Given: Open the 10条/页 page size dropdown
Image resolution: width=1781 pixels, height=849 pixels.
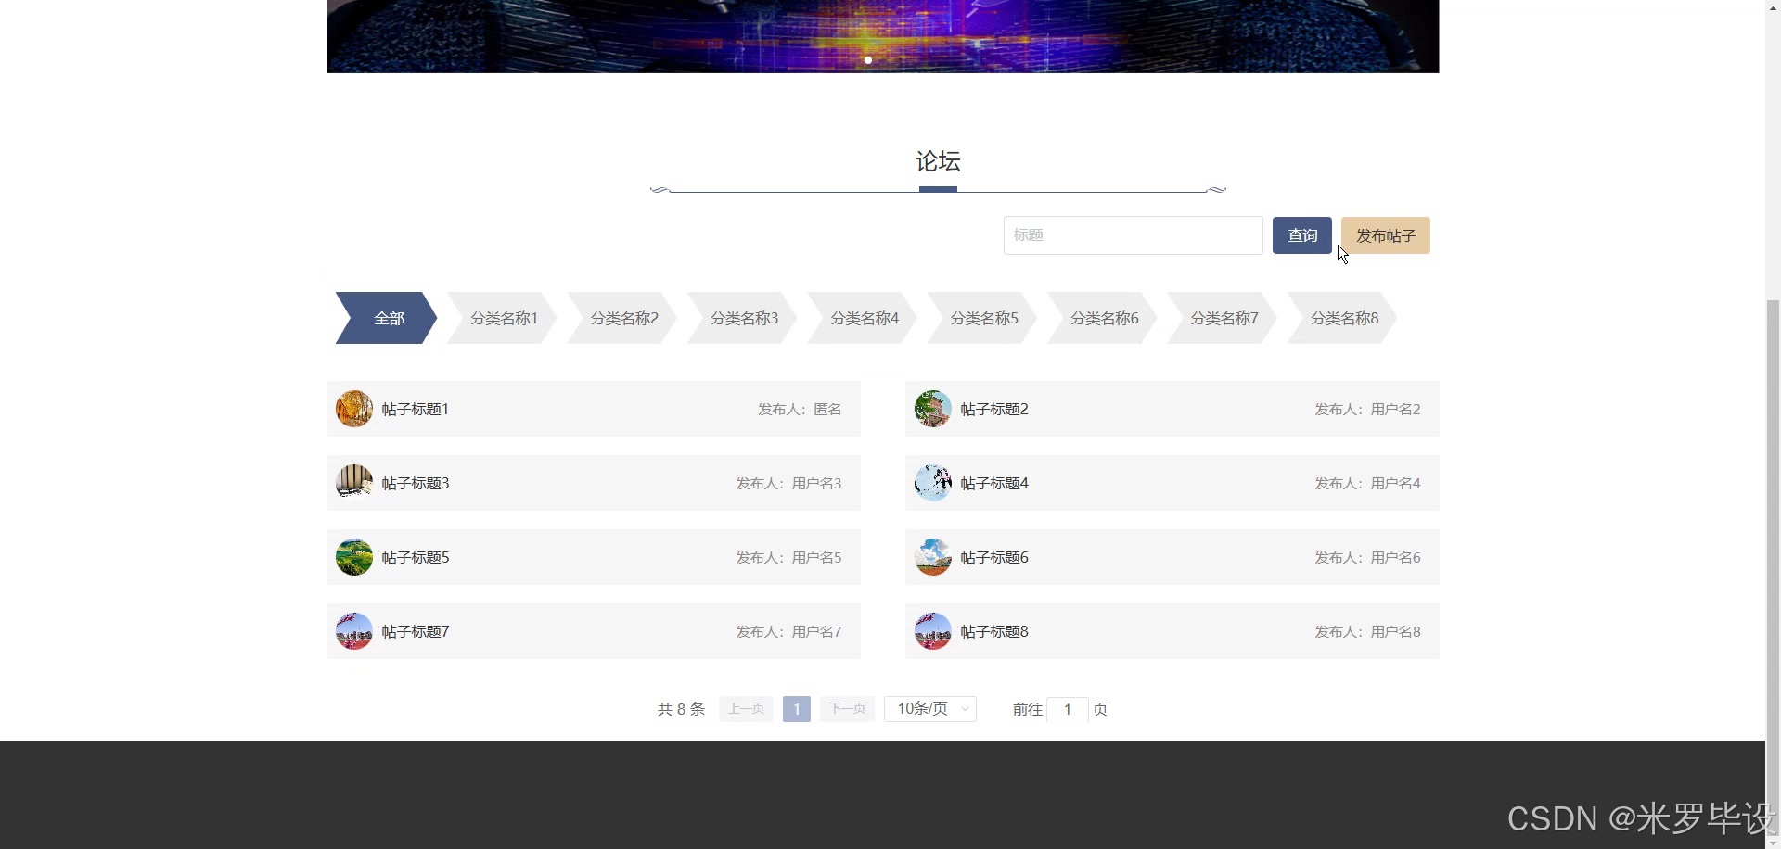Looking at the screenshot, I should [x=930, y=709].
